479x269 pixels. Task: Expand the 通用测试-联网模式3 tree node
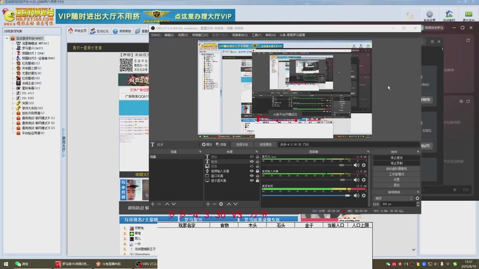(13, 128)
